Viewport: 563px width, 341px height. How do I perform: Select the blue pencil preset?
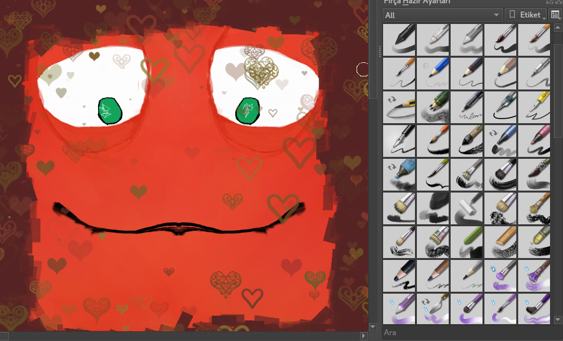433,73
